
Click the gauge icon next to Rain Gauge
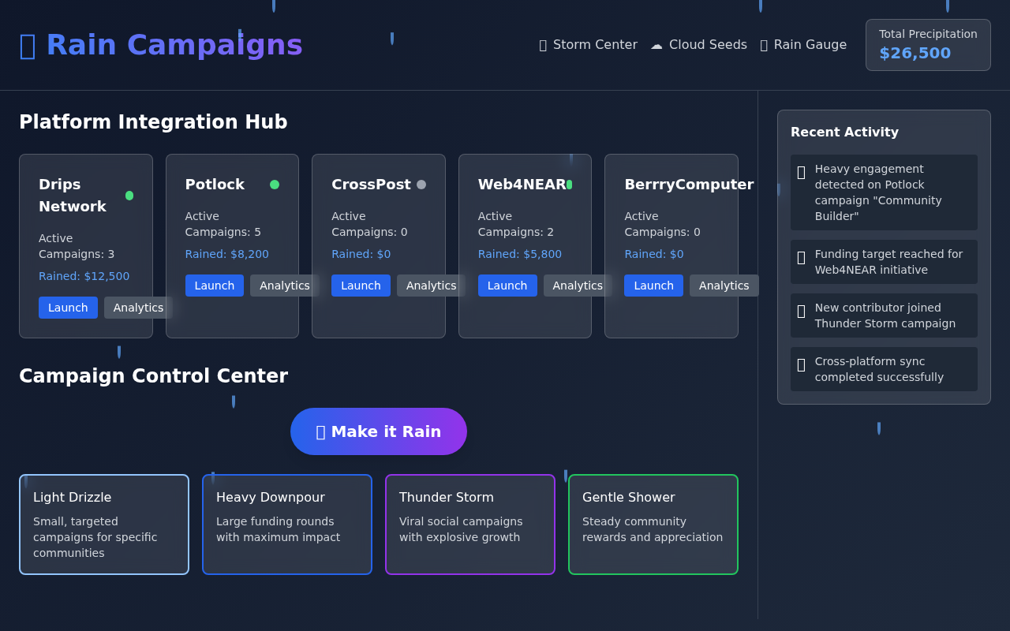coord(764,45)
